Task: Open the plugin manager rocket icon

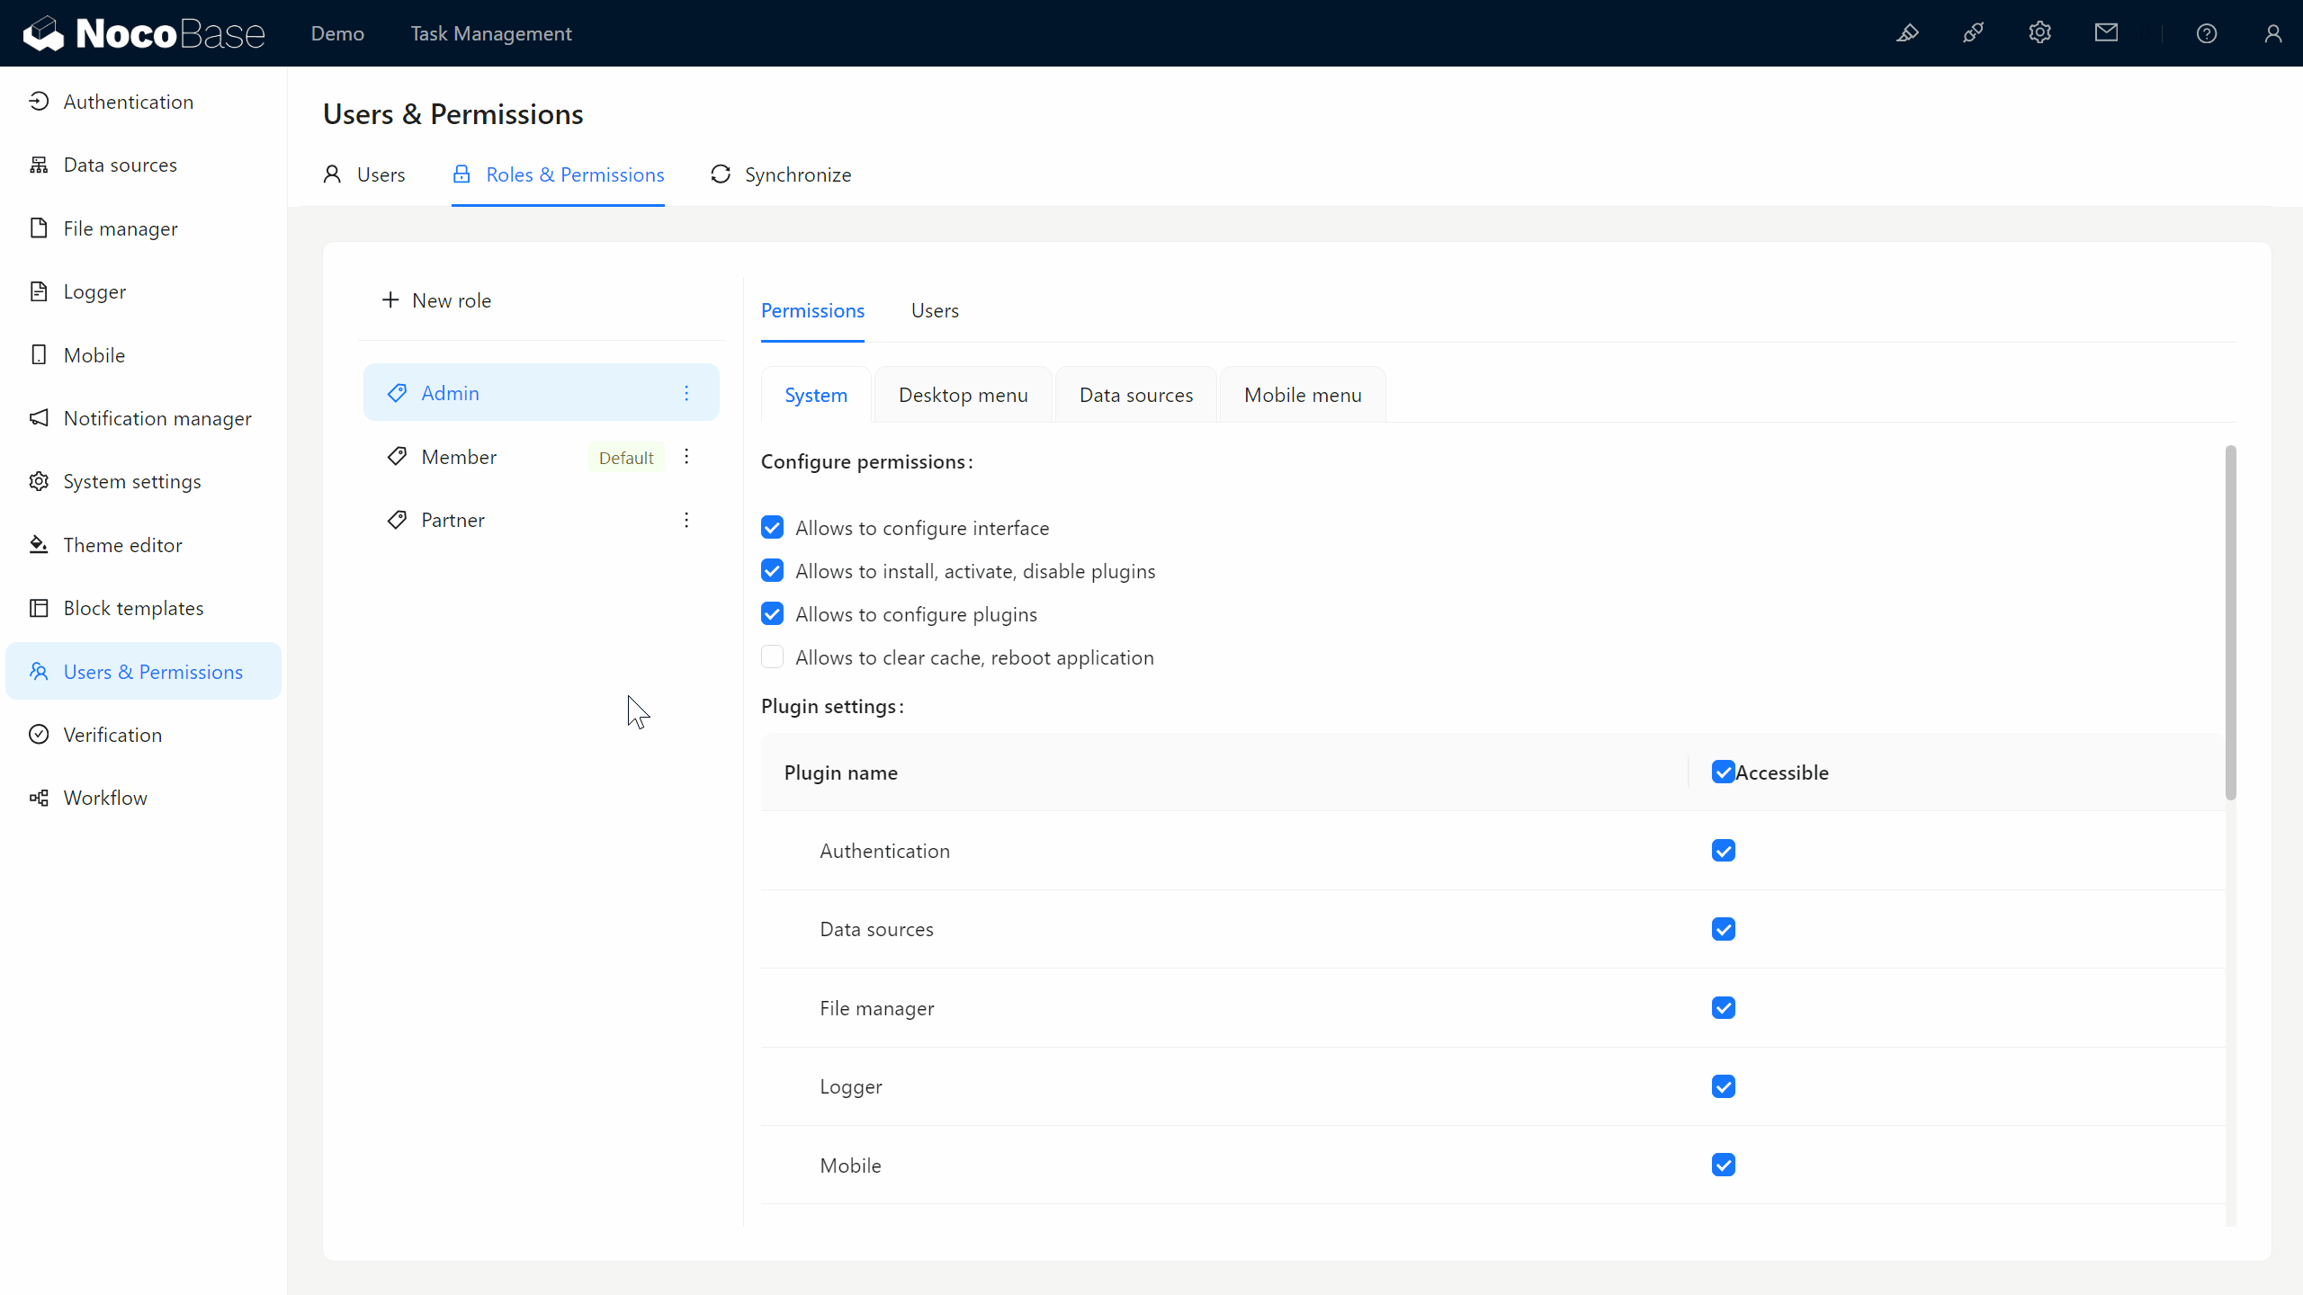Action: (1974, 33)
